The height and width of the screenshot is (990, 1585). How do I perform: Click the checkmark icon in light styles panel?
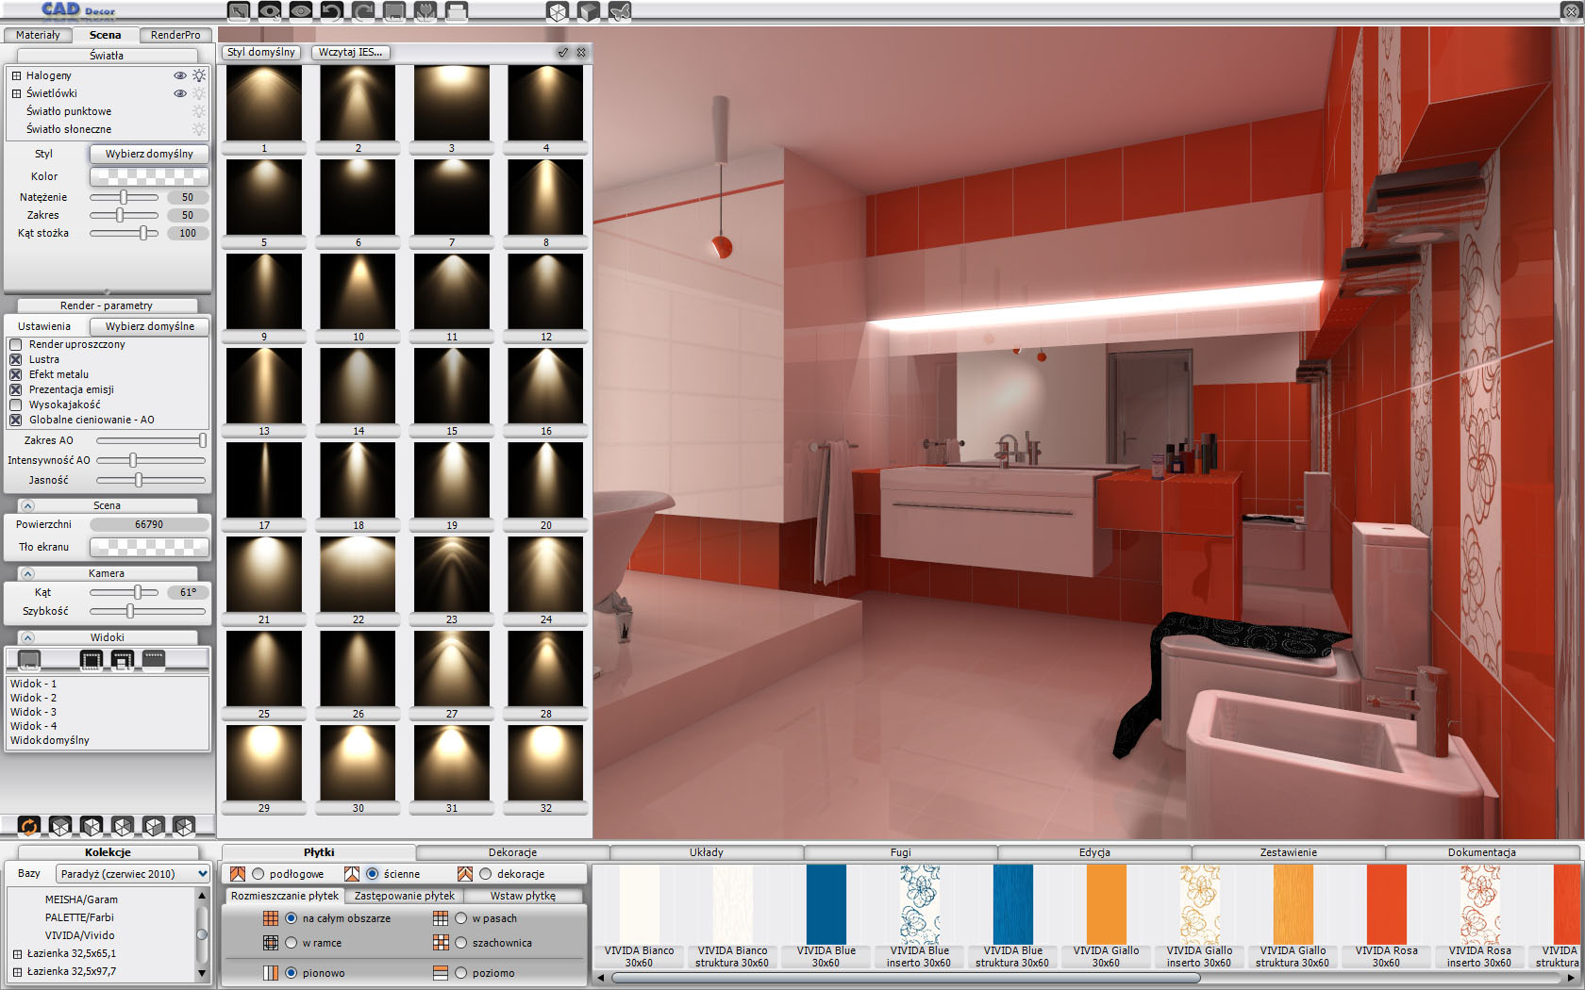click(x=563, y=53)
